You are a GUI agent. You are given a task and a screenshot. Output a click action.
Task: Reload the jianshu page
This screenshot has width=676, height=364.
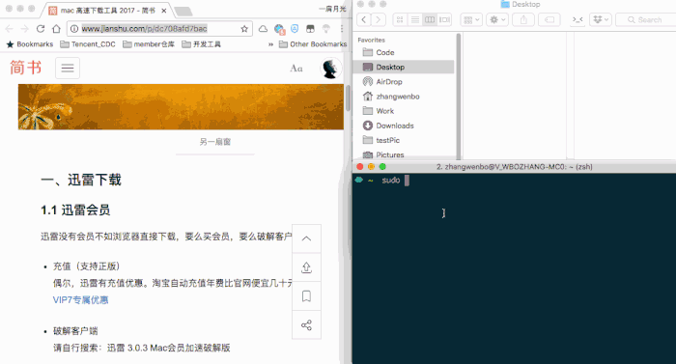[x=41, y=29]
